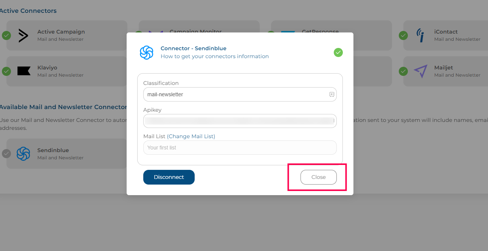
Task: Click the Sendinblue logo in available connectors
Action: [x=23, y=154]
